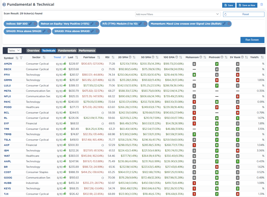Image resolution: width=267 pixels, height=197 pixels.
Task: Remove the SMA50 filter
Action: [x=97, y=31]
